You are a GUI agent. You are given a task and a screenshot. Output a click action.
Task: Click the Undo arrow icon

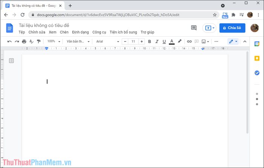(x=9, y=42)
